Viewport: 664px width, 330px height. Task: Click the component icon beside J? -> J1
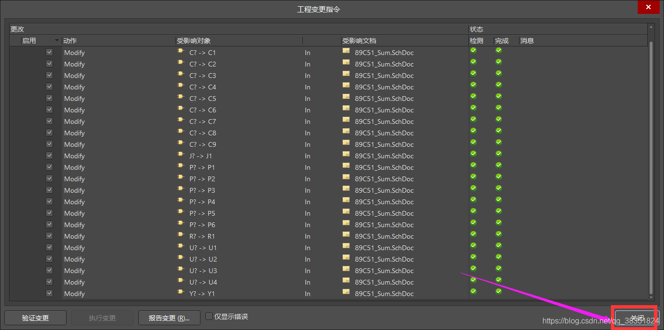click(x=180, y=154)
